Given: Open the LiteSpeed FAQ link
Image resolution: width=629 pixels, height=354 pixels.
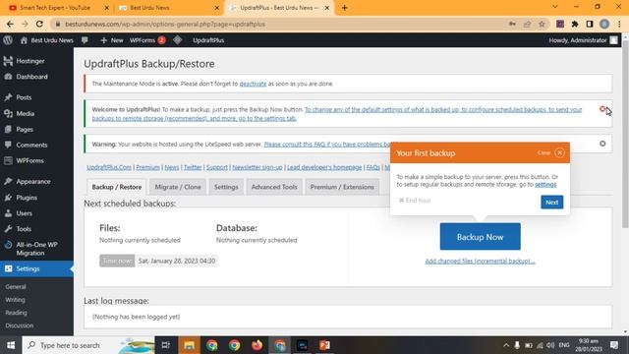Looking at the screenshot, I should pos(327,145).
